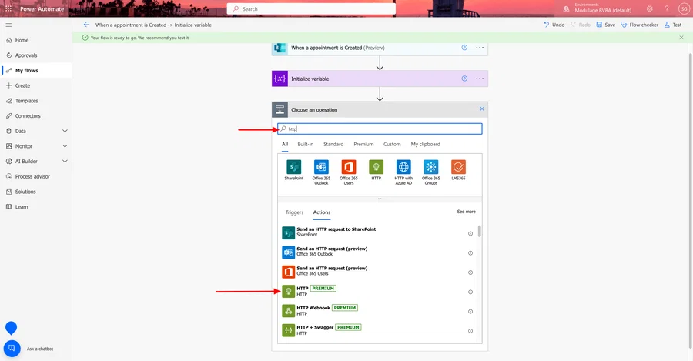Click the Flow checker stethoscope button
The width and height of the screenshot is (693, 361).
640,25
